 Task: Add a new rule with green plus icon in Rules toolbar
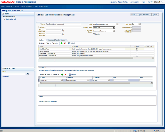pos(62,43)
